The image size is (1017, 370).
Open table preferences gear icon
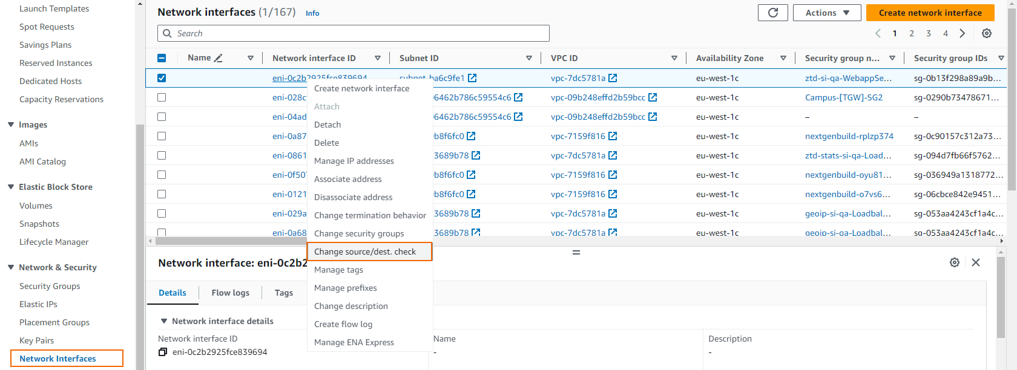987,33
